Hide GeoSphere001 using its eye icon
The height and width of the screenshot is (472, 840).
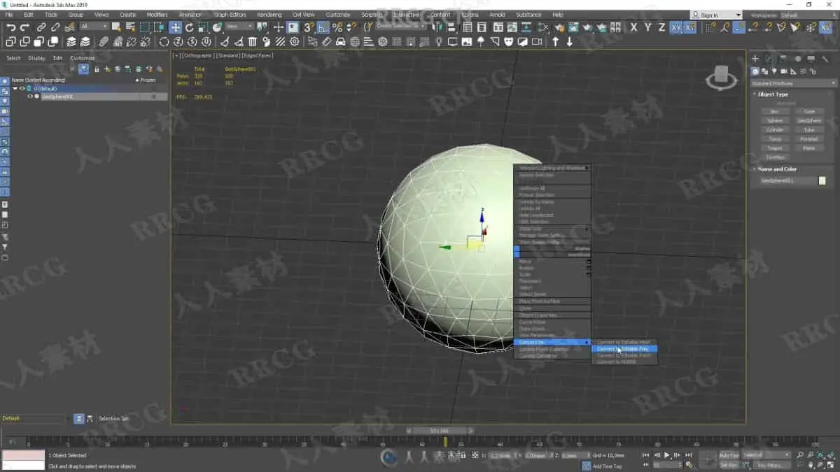coord(30,96)
